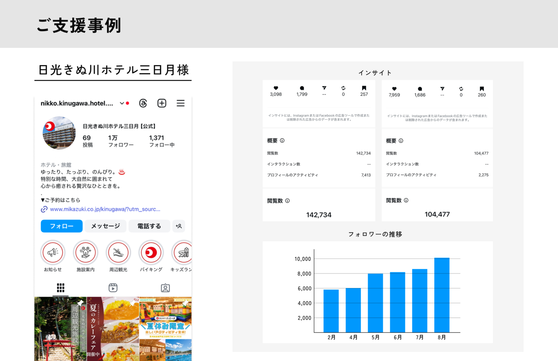The height and width of the screenshot is (361, 558).
Task: Open the バイキング story highlight
Action: (x=151, y=253)
